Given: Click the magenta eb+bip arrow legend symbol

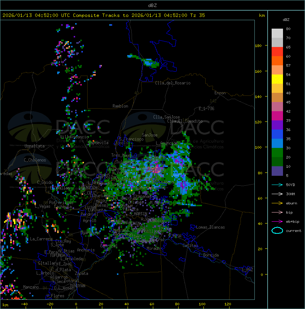Looking at the screenshot, I should [x=277, y=222].
